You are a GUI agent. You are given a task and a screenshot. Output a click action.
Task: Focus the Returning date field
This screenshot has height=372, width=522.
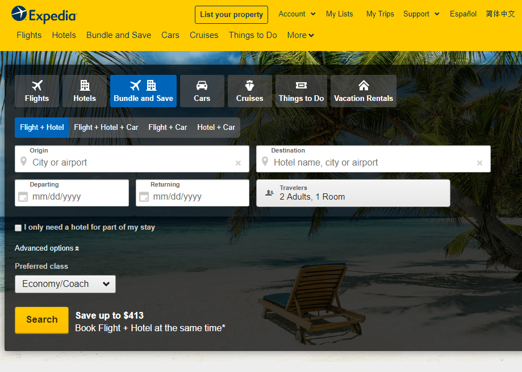click(x=193, y=193)
